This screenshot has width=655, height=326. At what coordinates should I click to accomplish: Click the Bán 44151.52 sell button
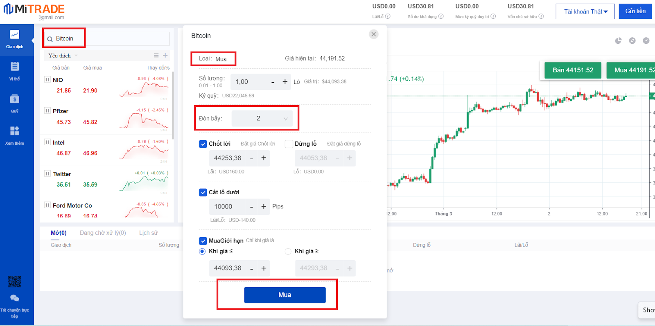tap(573, 70)
